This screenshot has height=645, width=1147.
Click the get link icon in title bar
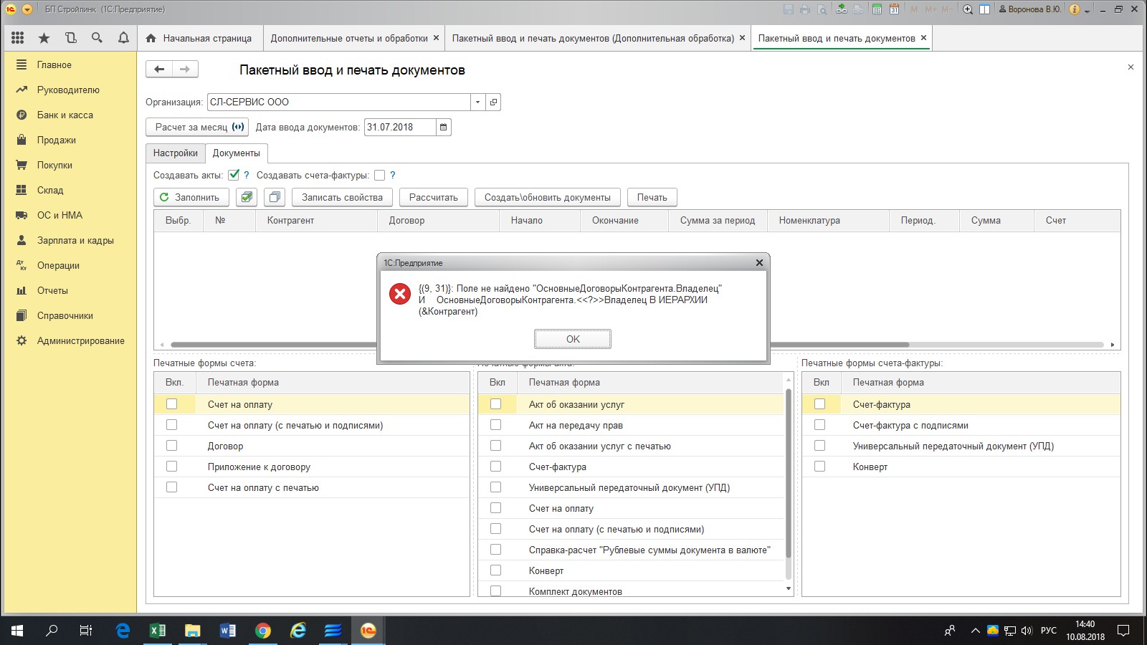pos(841,9)
